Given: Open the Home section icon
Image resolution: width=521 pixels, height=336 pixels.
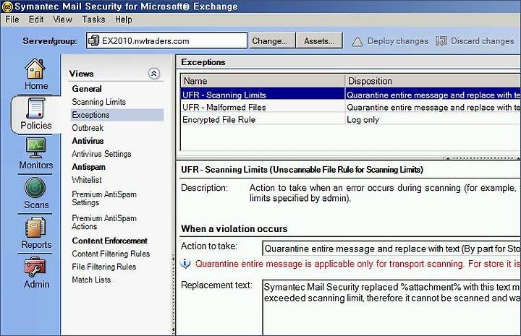Looking at the screenshot, I should (x=35, y=69).
